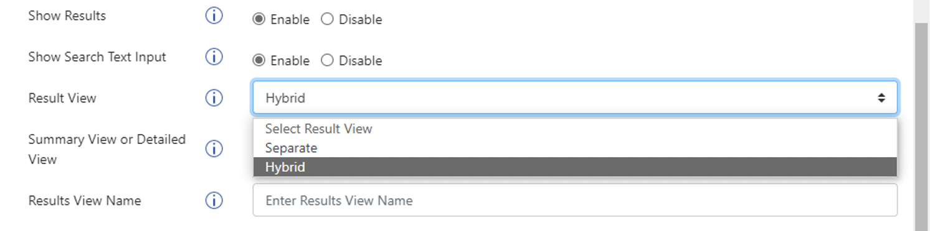Viewport: 930px width, 231px height.
Task: Click the Show Search Text Input info icon
Action: click(214, 57)
